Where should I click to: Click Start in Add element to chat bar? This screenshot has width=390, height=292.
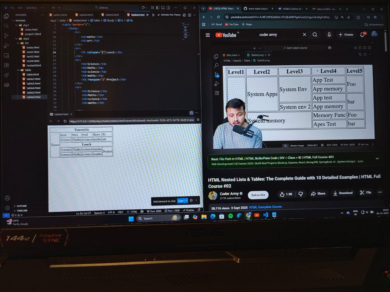(181, 201)
